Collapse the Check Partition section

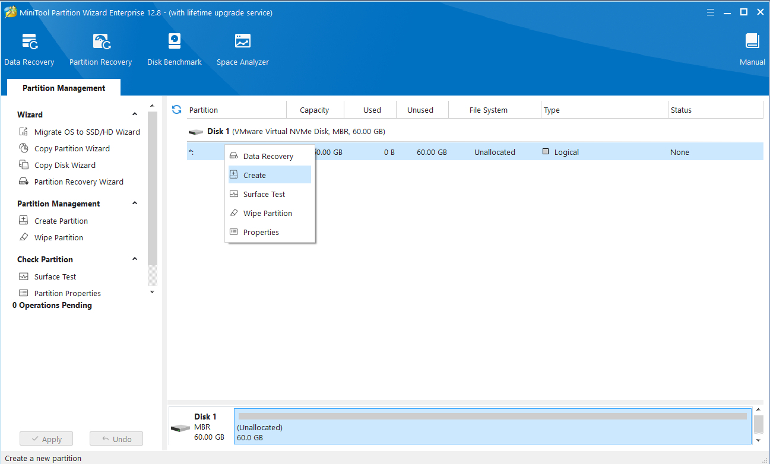(135, 259)
